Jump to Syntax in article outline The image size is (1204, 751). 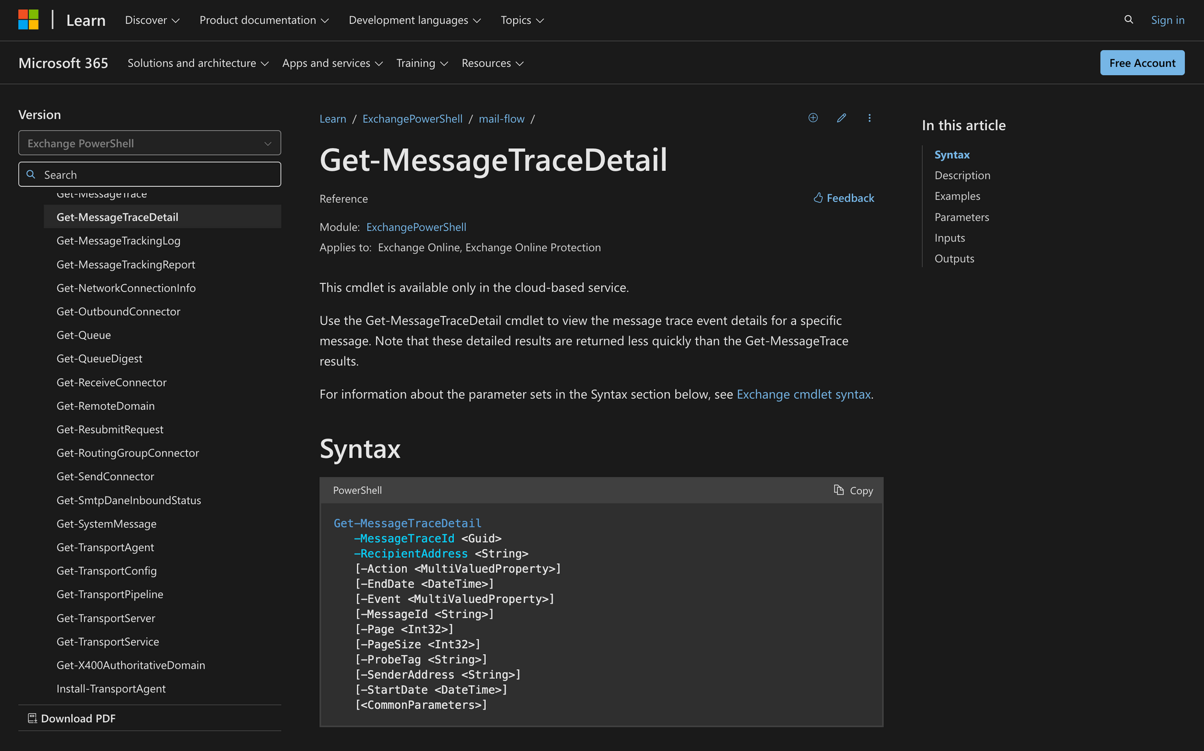pyautogui.click(x=952, y=155)
